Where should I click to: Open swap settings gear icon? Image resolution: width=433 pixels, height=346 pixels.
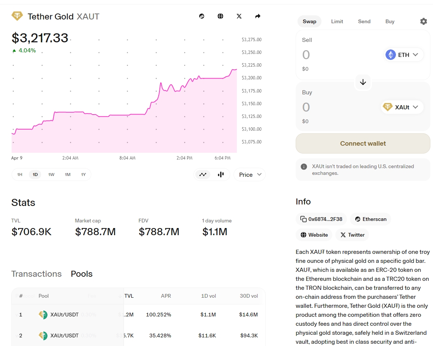point(423,21)
